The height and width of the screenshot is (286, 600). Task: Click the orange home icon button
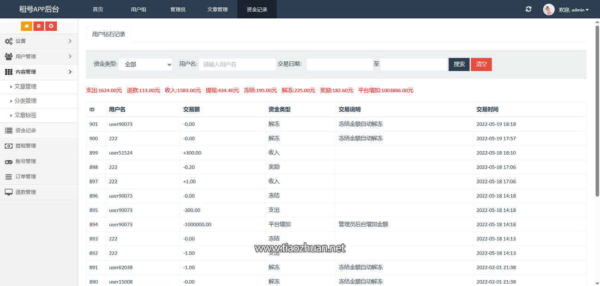pyautogui.click(x=26, y=26)
